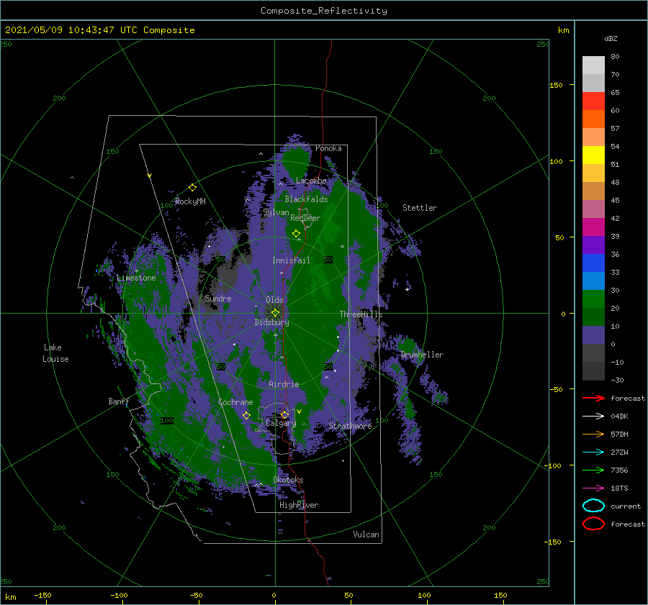Image resolution: width=648 pixels, height=605 pixels.
Task: Click the cyan current ellipse icon
Action: pos(593,506)
